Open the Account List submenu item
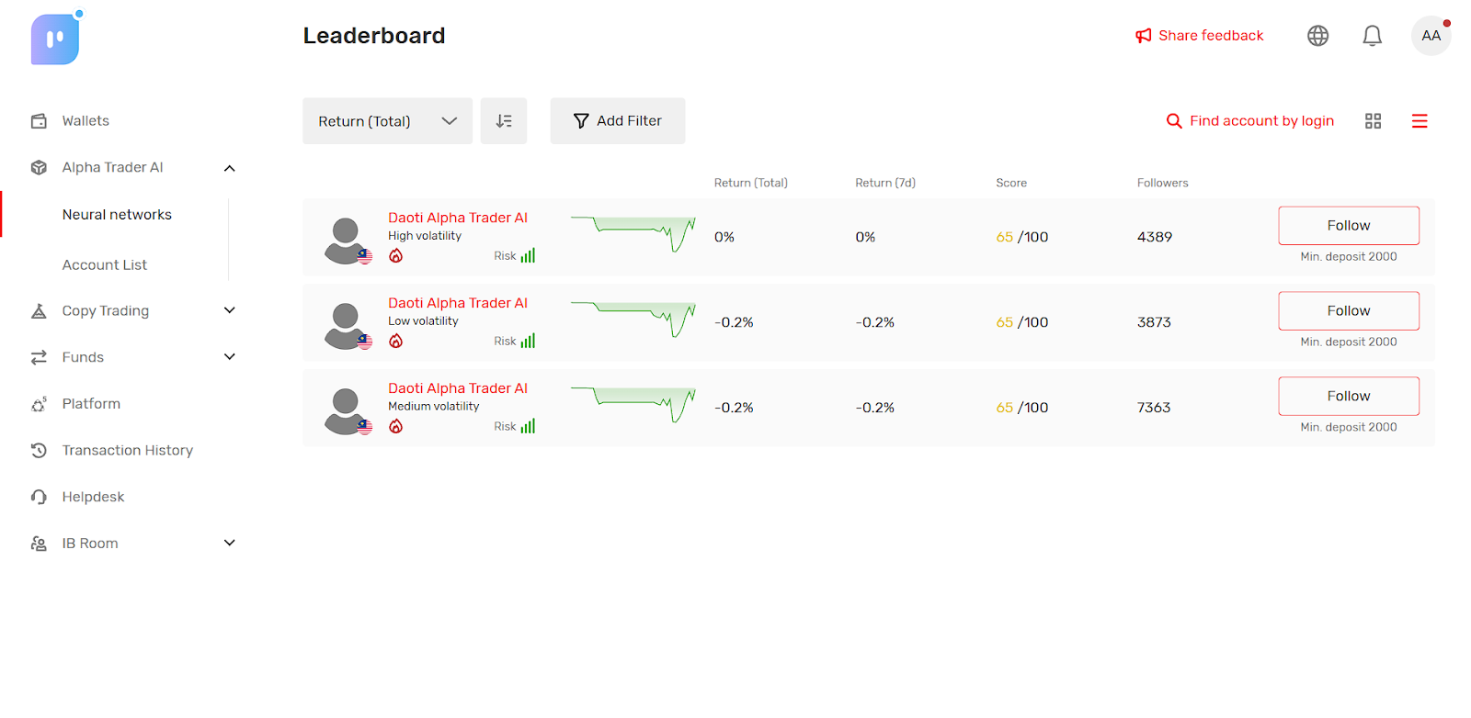 [105, 265]
